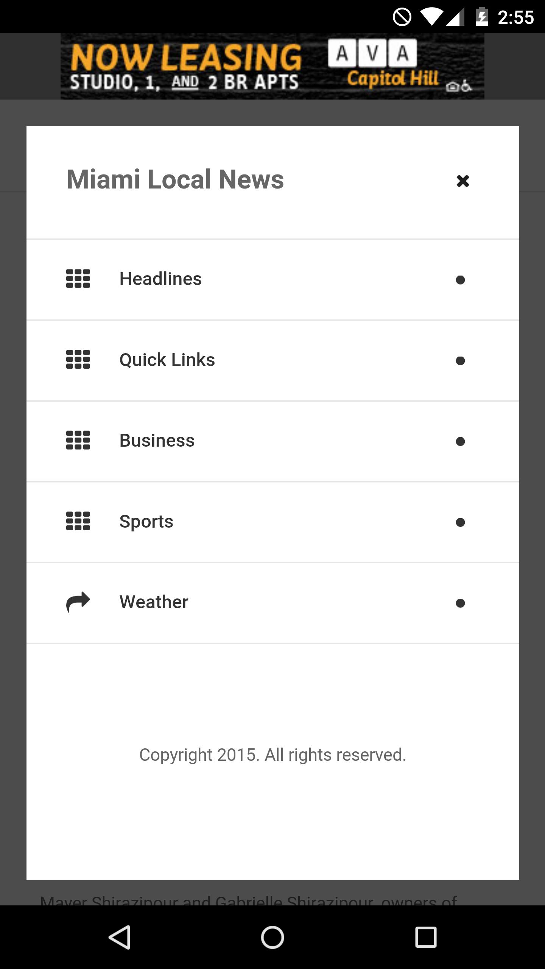The image size is (545, 969).
Task: Select the Headlines menu item
Action: click(160, 279)
